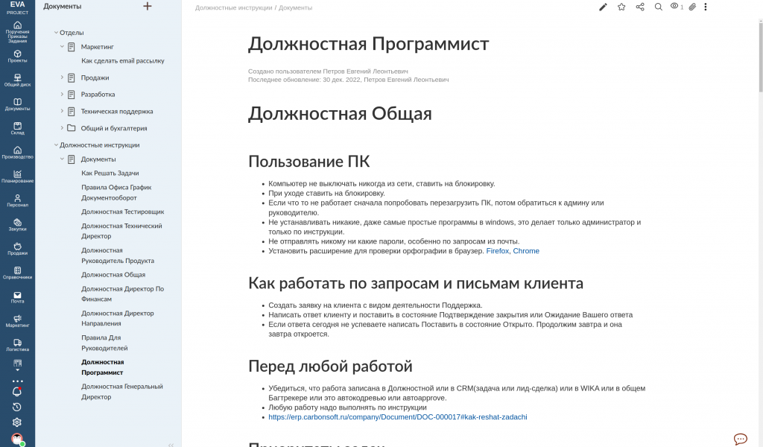763x447 pixels.
Task: Open the Chrome extension link
Action: [526, 251]
